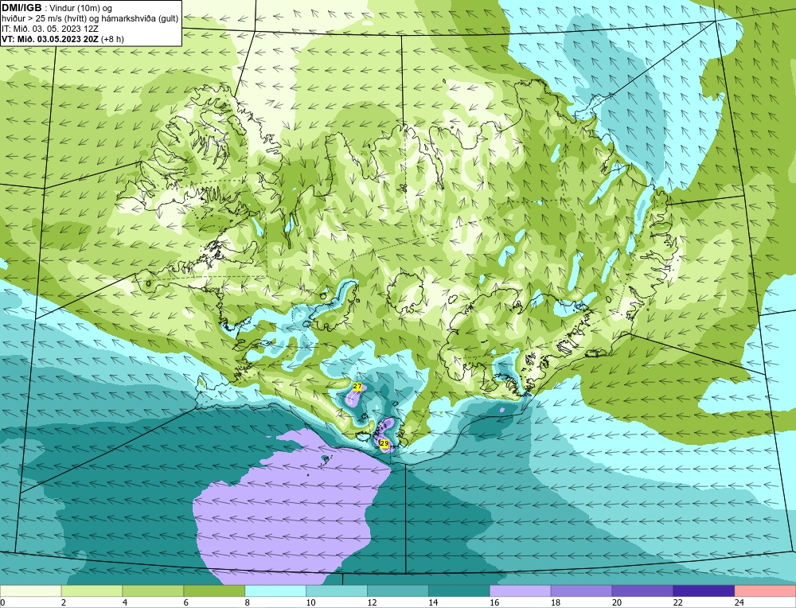Viewport: 796px width, 608px height.
Task: Click the scale label 24
Action: point(739,602)
